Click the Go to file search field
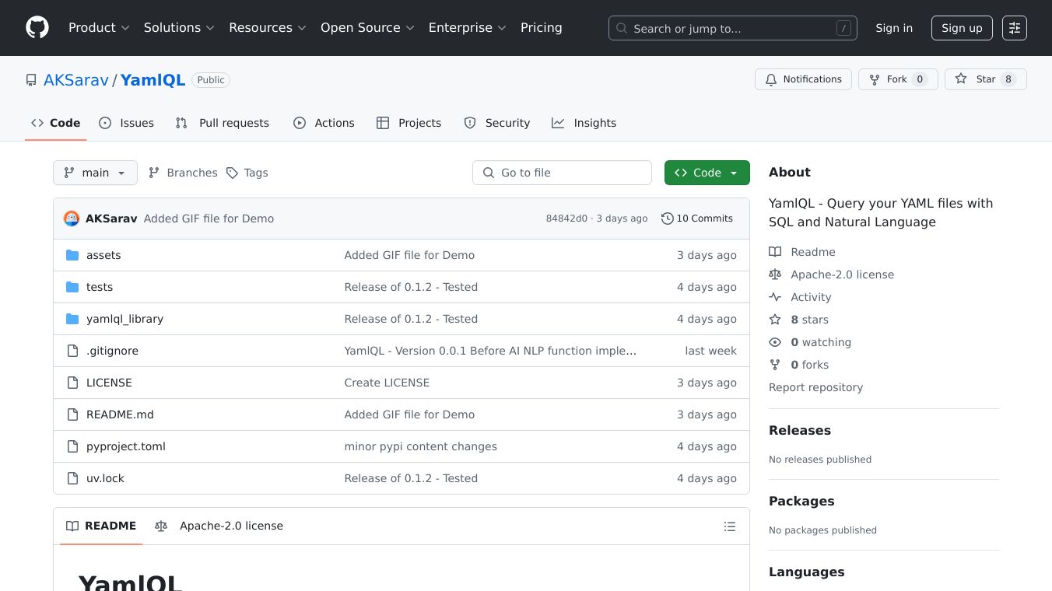 [562, 173]
